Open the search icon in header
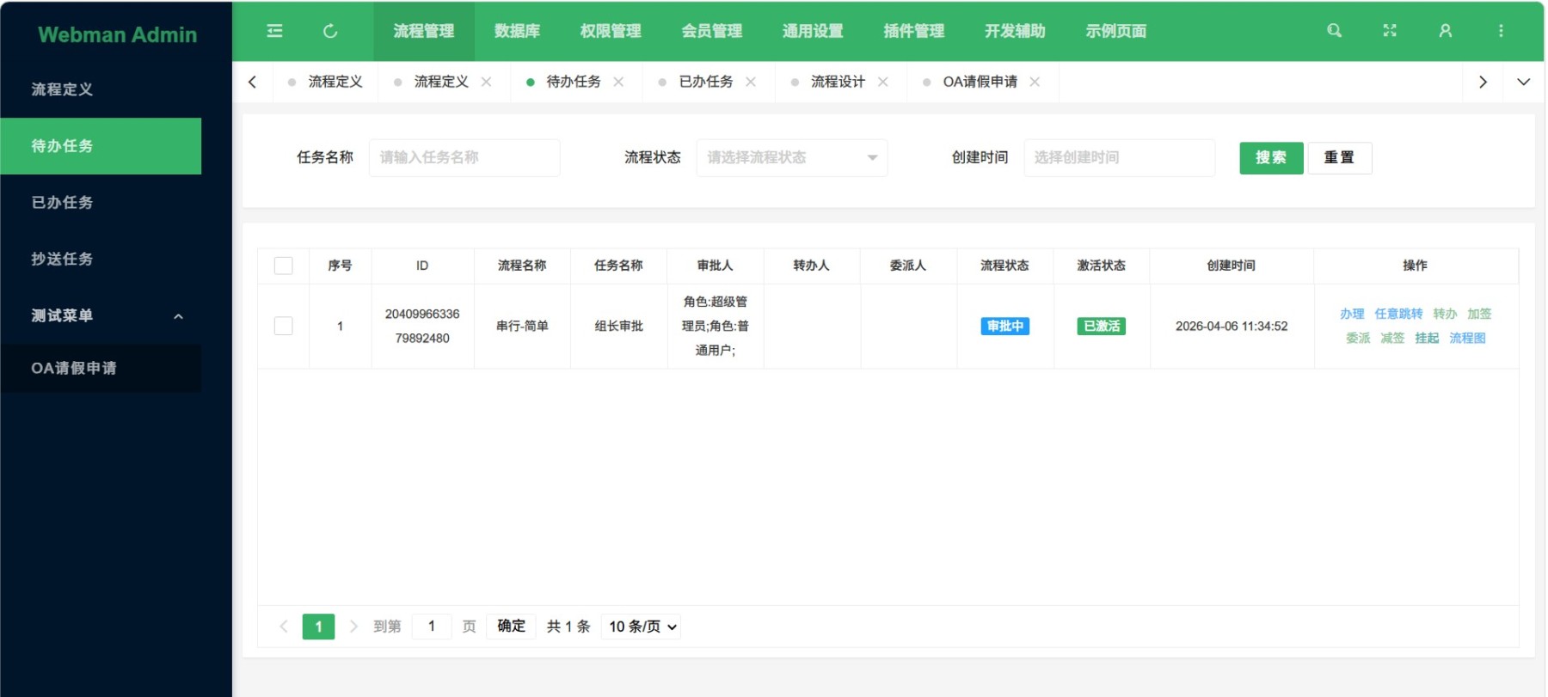 pyautogui.click(x=1334, y=31)
